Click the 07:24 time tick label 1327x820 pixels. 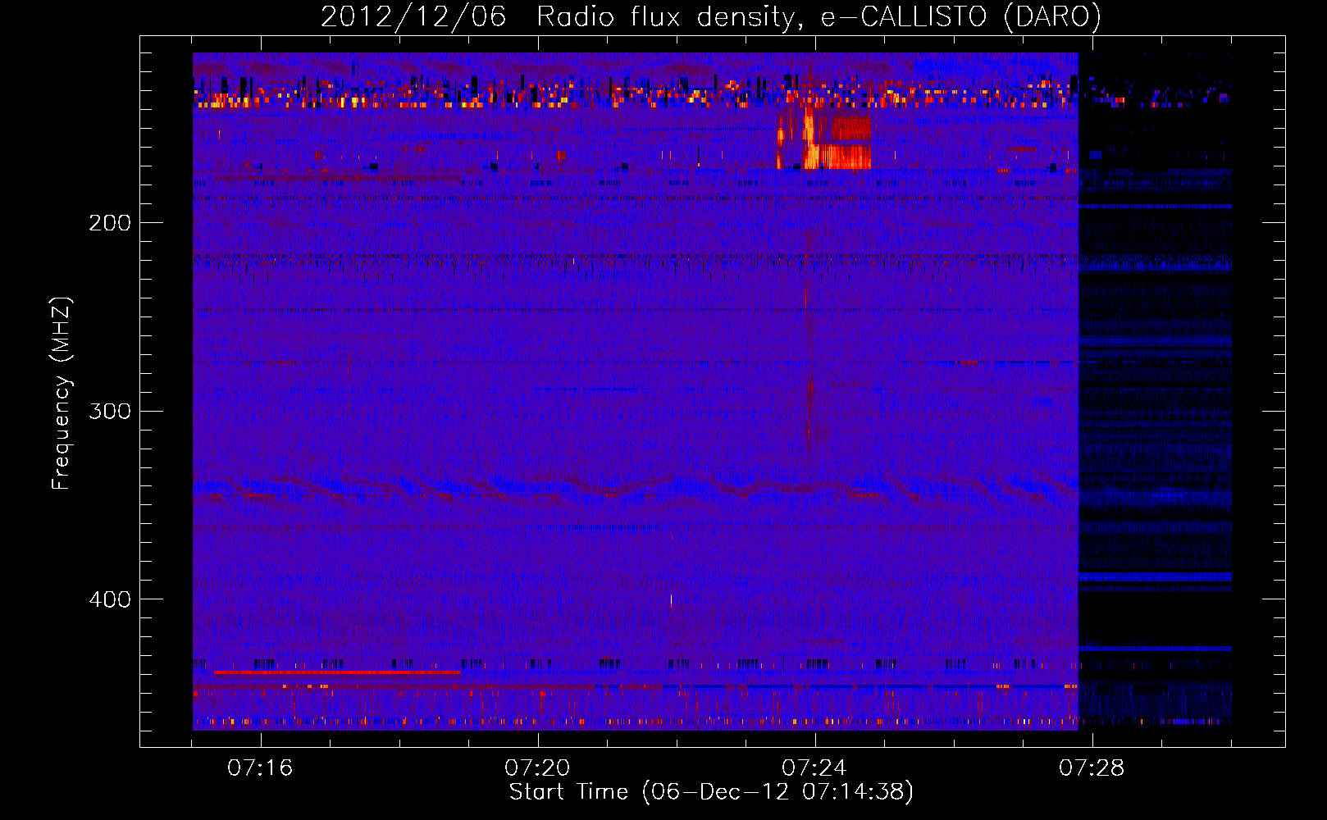[x=814, y=768]
